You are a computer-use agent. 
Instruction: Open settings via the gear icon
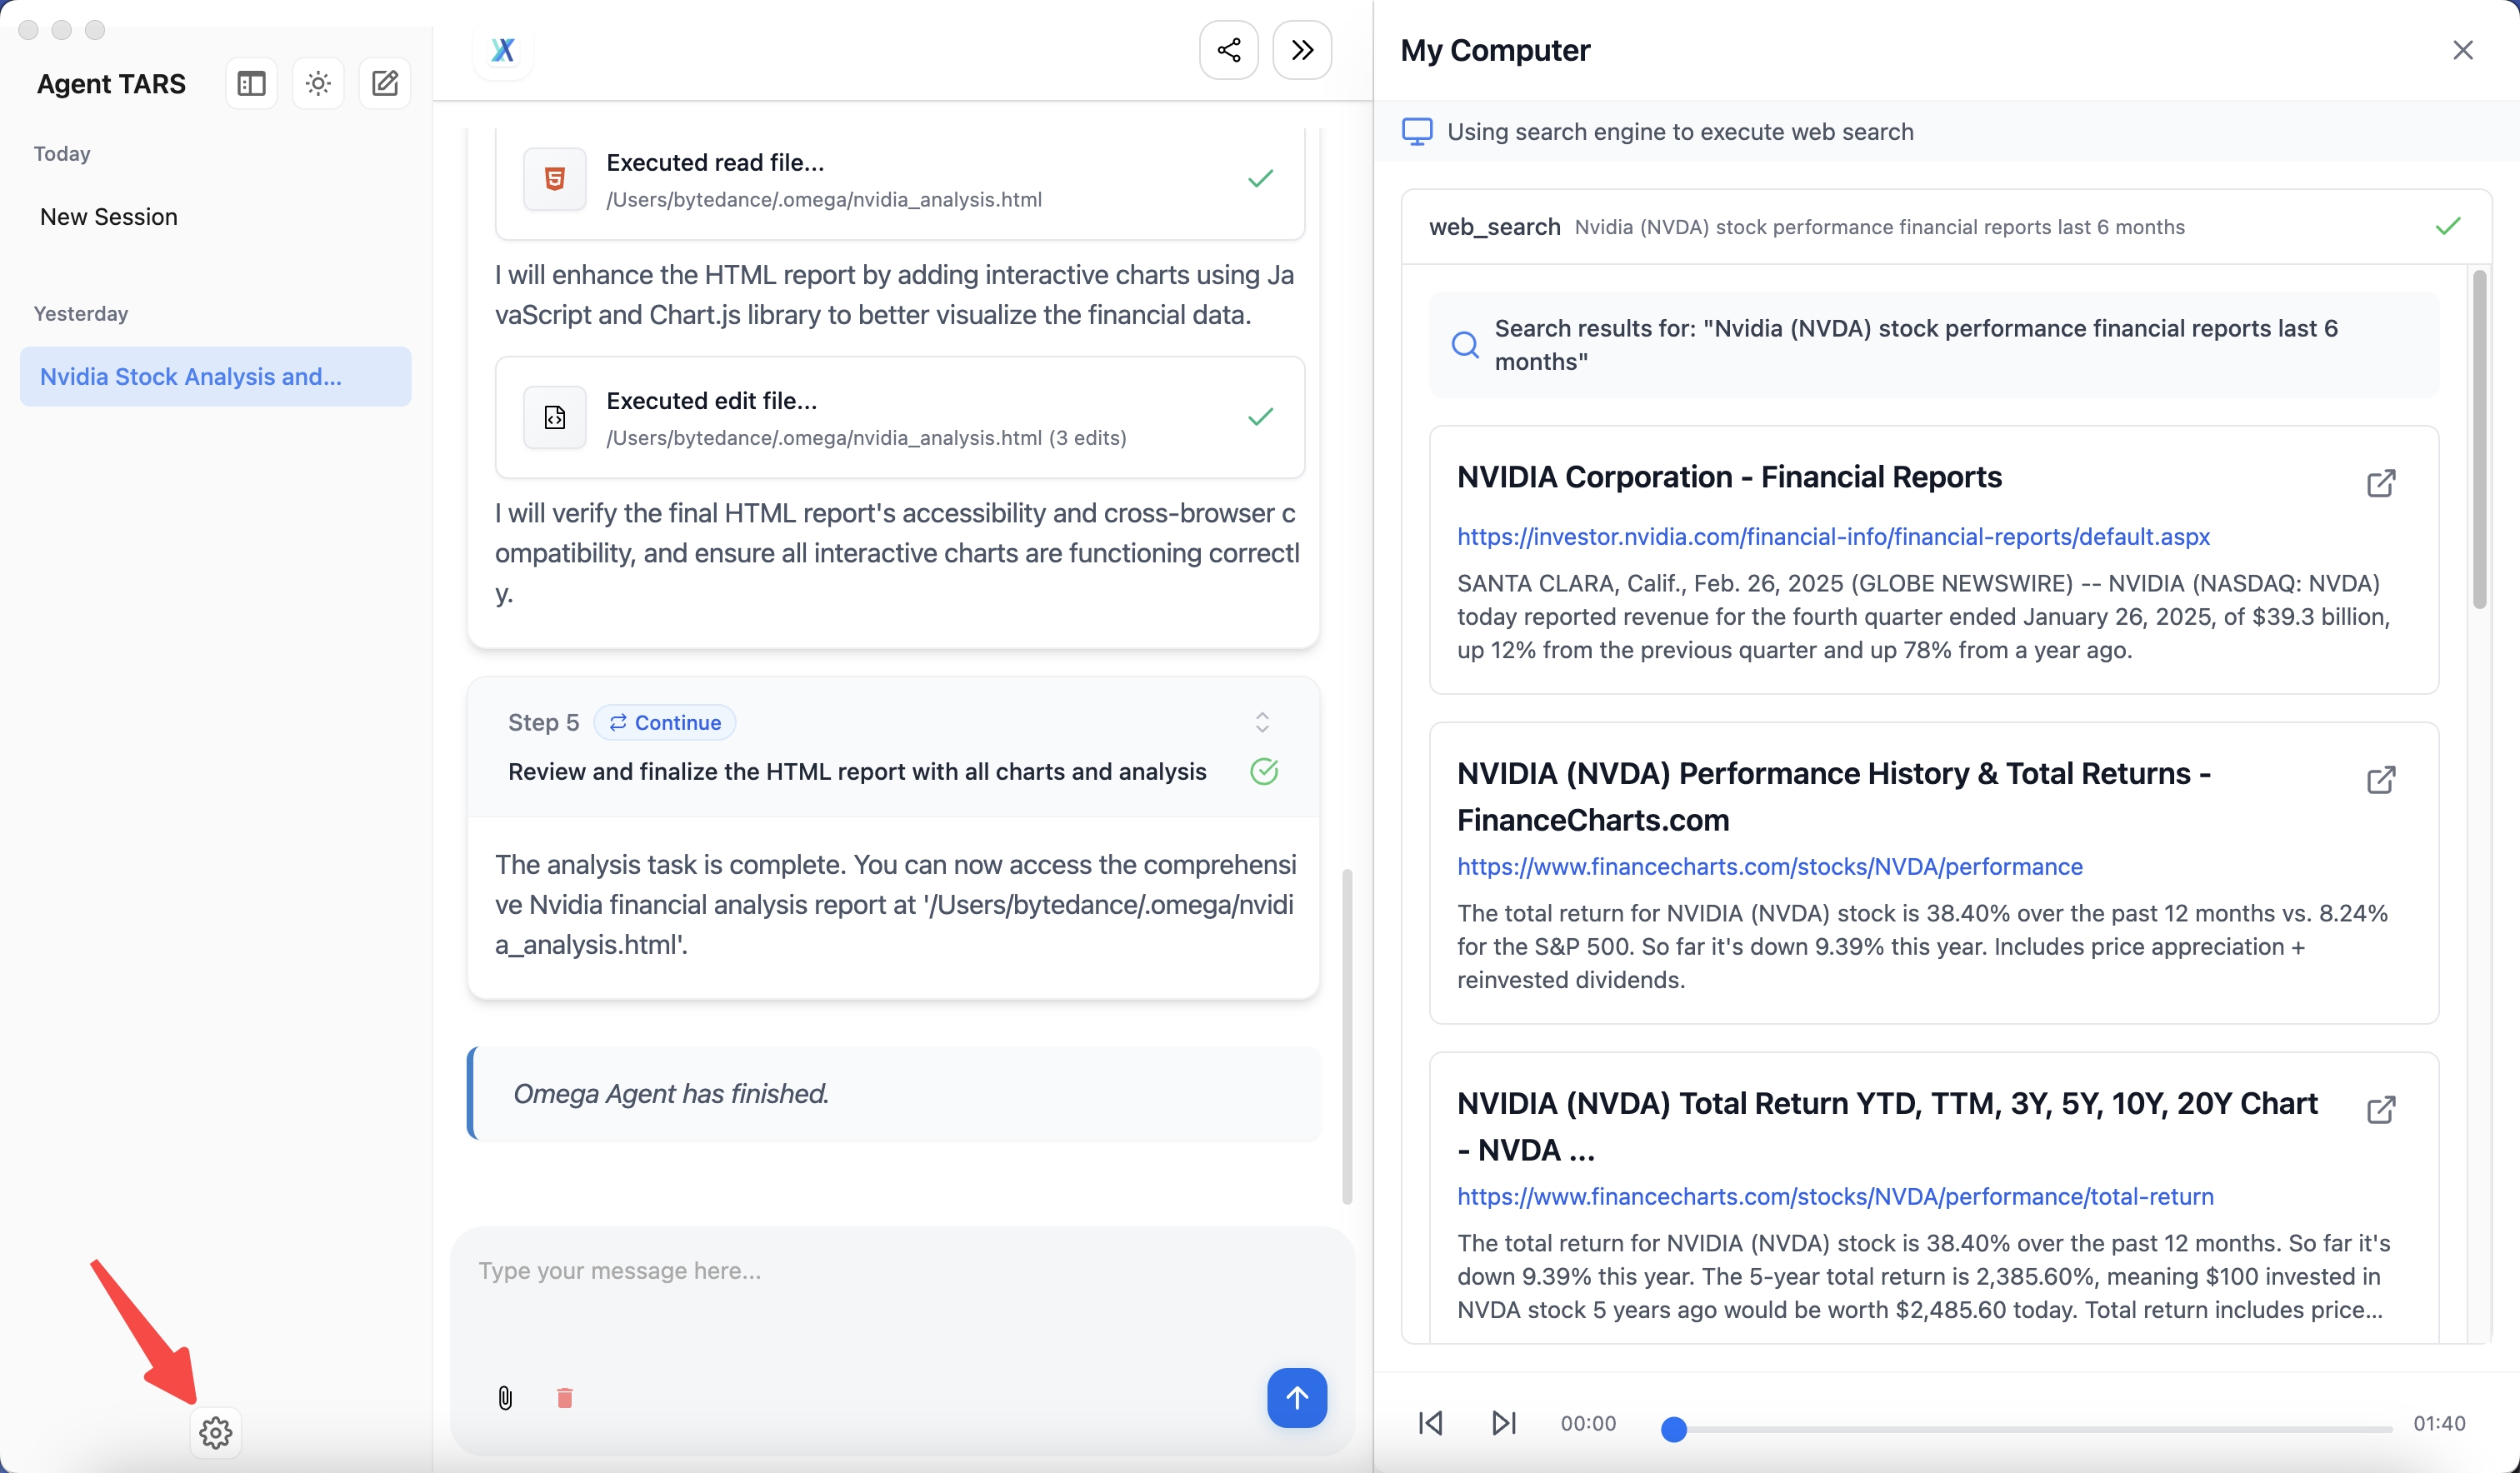click(215, 1432)
